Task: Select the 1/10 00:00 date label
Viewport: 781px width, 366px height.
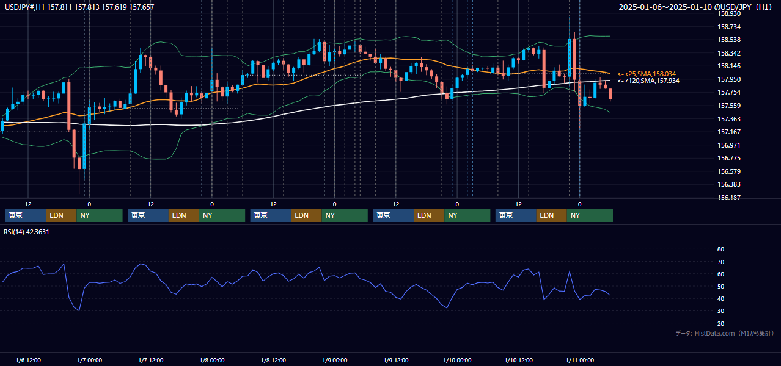Action: 457,360
